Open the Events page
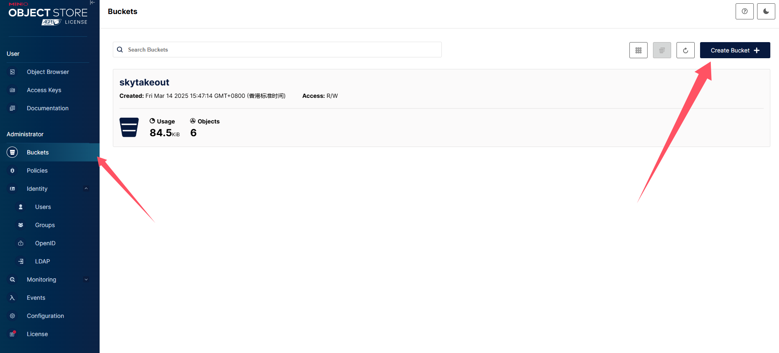Image resolution: width=779 pixels, height=353 pixels. point(36,298)
